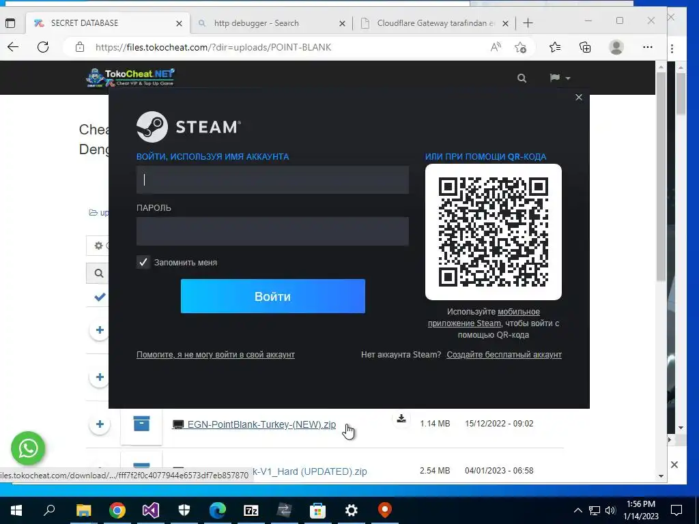Expand the EGN-PointBlank-Turkey row plus button
Viewport: 699px width, 524px height.
100,424
